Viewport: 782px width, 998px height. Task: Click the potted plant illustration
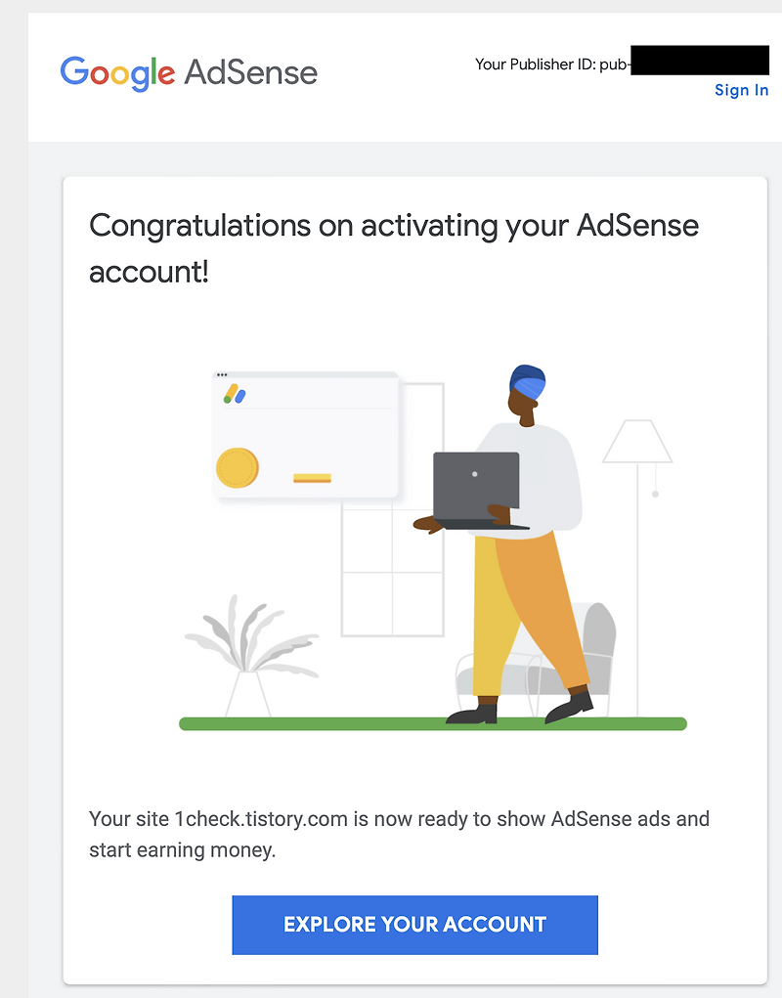point(250,656)
